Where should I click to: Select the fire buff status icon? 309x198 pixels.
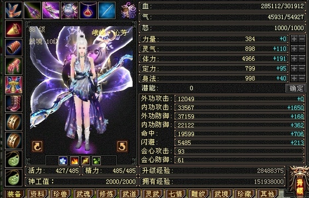coord(74,161)
